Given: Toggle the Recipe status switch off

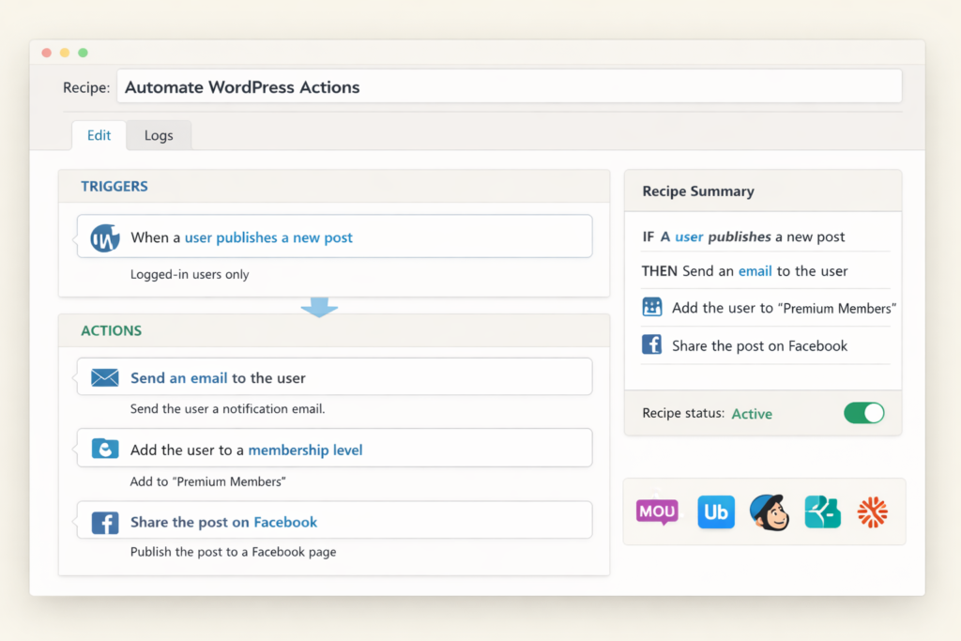Looking at the screenshot, I should (x=864, y=413).
